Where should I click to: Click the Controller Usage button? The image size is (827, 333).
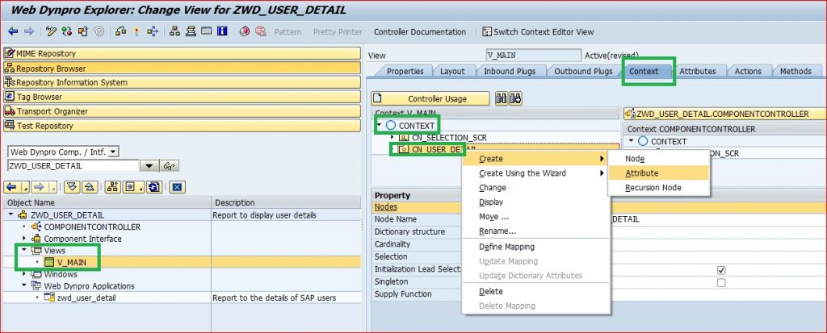click(430, 98)
